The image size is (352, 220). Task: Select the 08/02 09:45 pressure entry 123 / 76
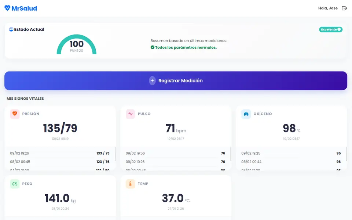coord(60,162)
